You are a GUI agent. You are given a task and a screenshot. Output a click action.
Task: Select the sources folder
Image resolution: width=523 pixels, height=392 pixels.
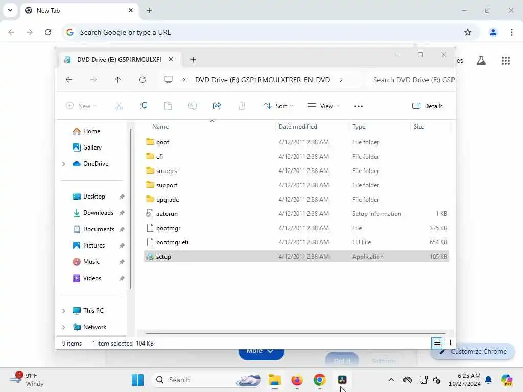(x=297, y=171)
